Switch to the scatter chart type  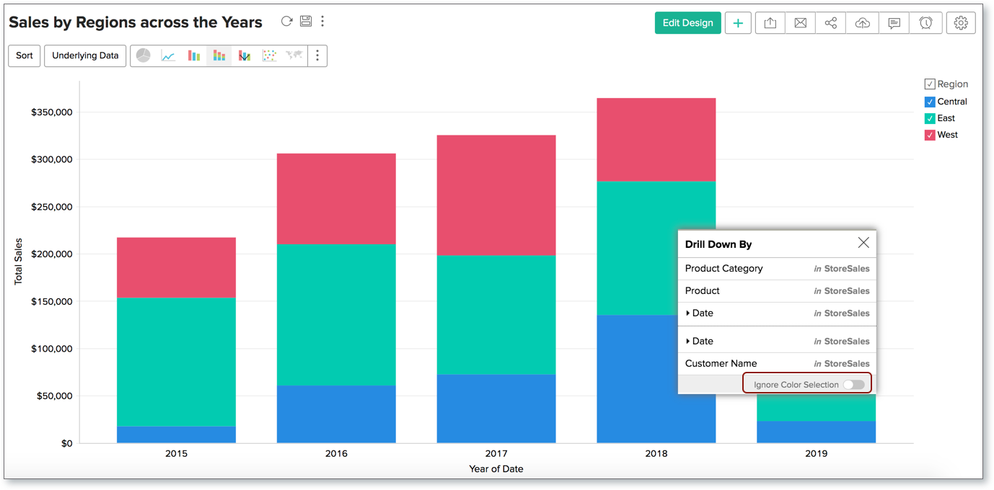click(x=269, y=55)
